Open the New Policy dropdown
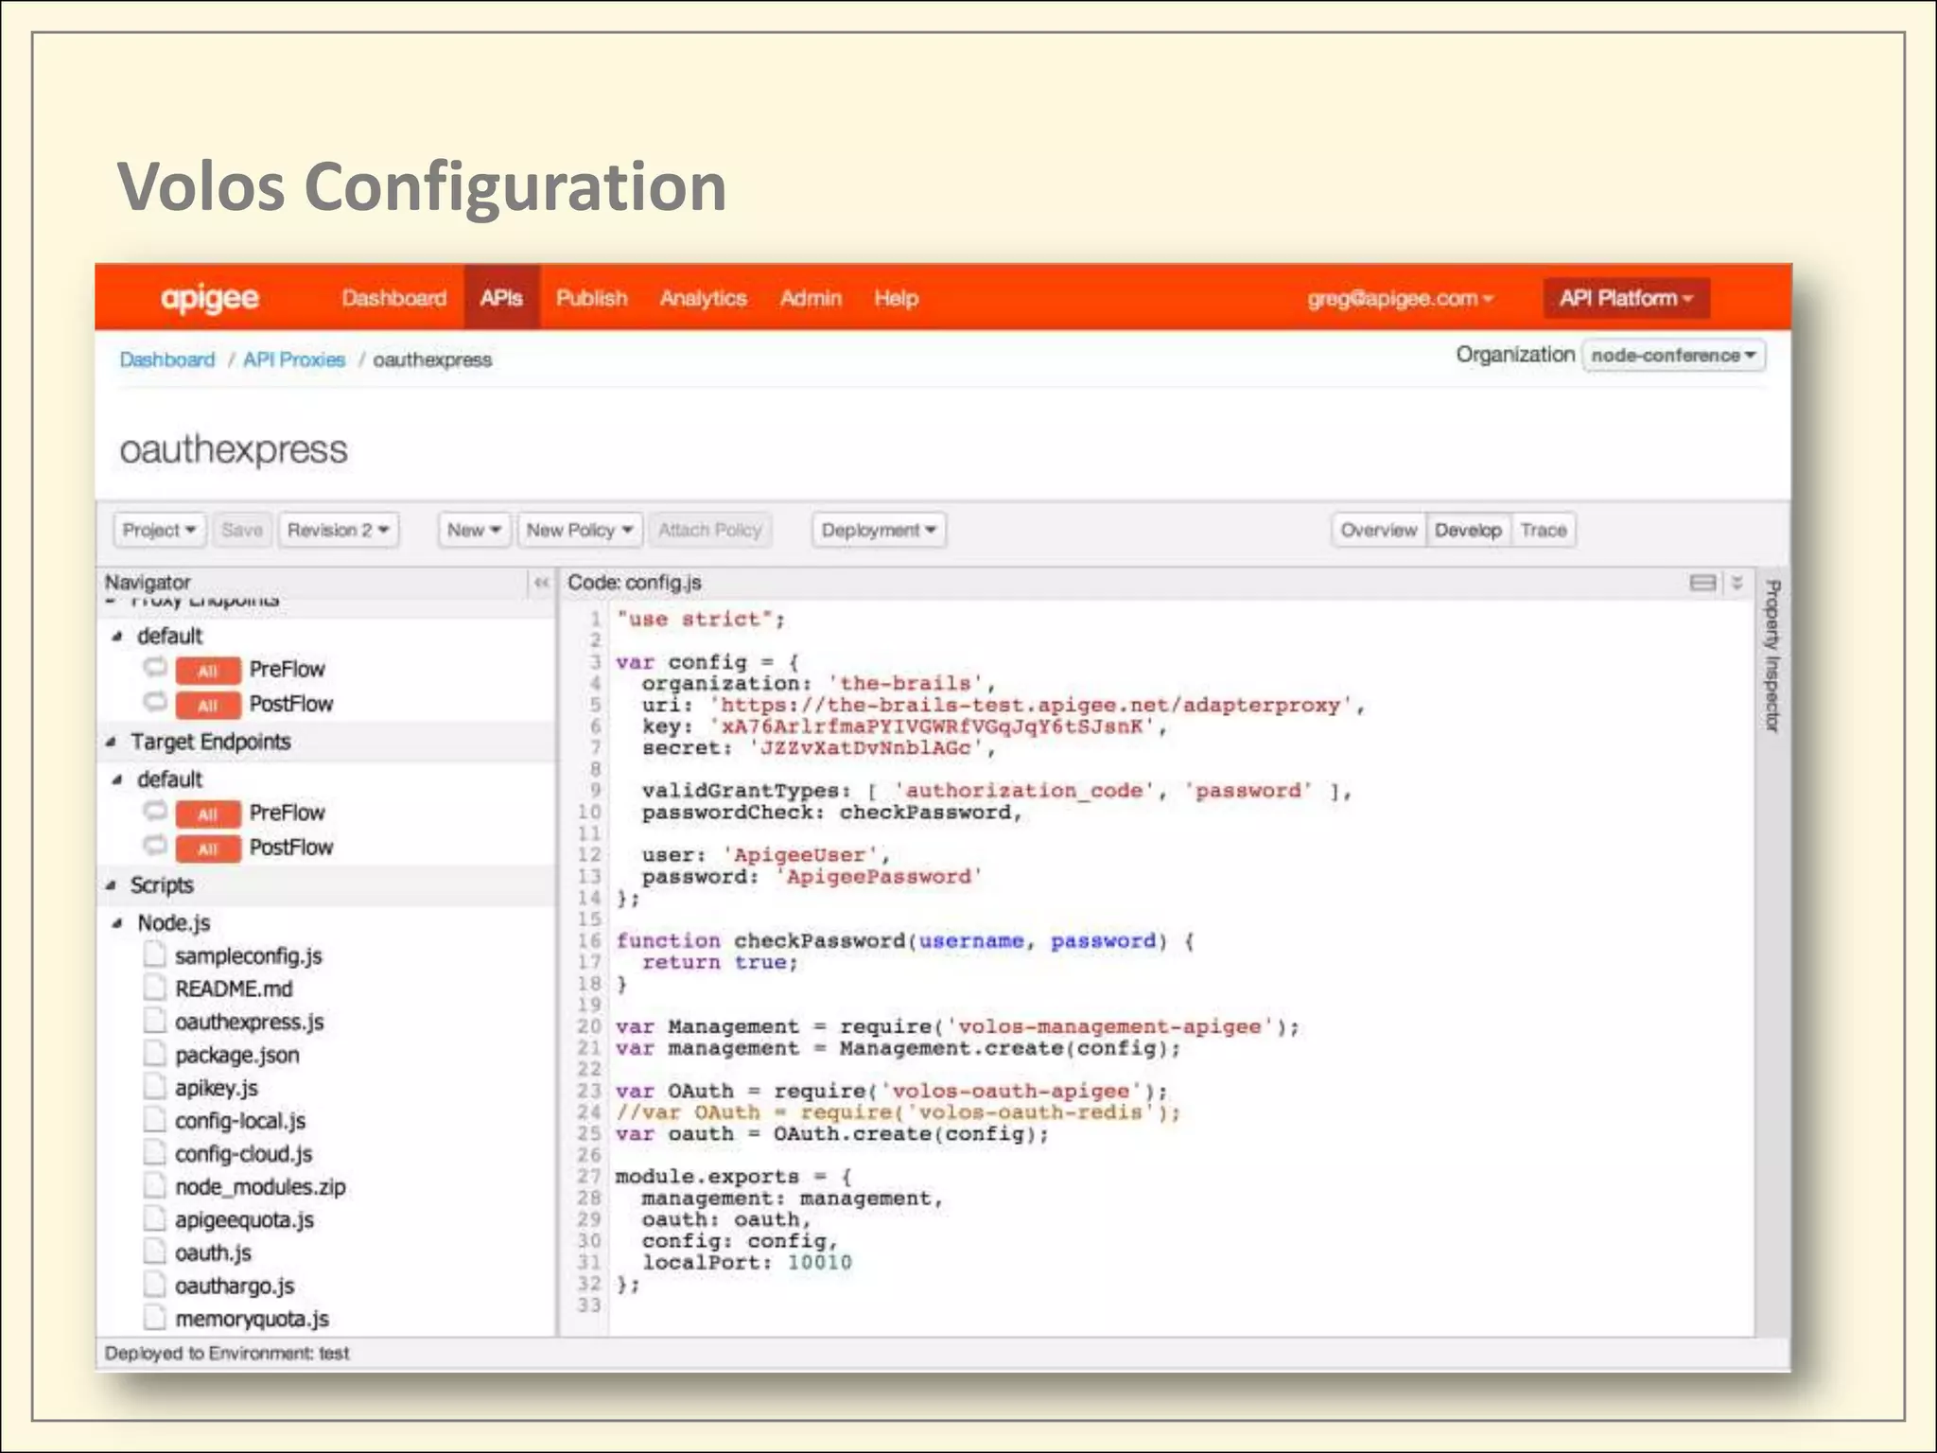Image resolution: width=1937 pixels, height=1453 pixels. pyautogui.click(x=580, y=530)
